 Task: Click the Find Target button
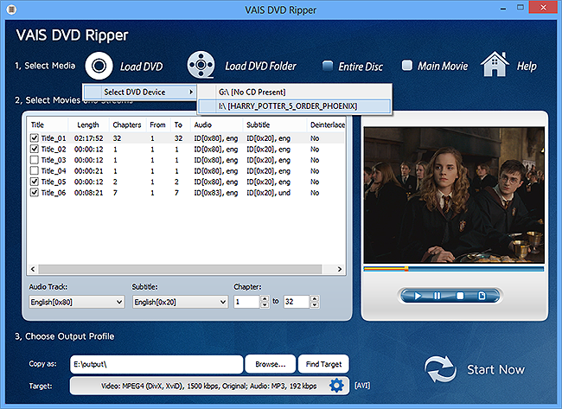[x=323, y=364]
